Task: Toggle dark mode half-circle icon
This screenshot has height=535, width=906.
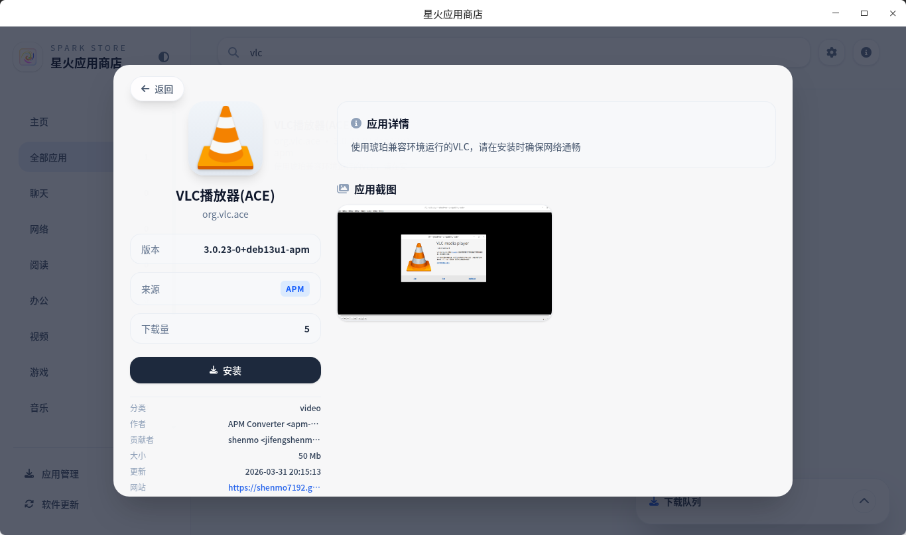Action: pos(164,57)
